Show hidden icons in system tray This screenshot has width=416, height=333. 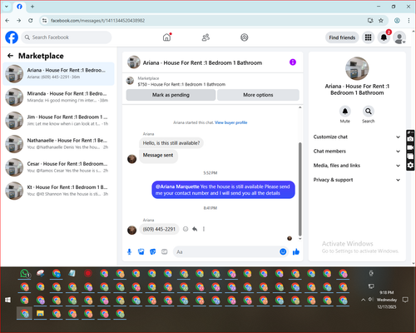(x=363, y=300)
